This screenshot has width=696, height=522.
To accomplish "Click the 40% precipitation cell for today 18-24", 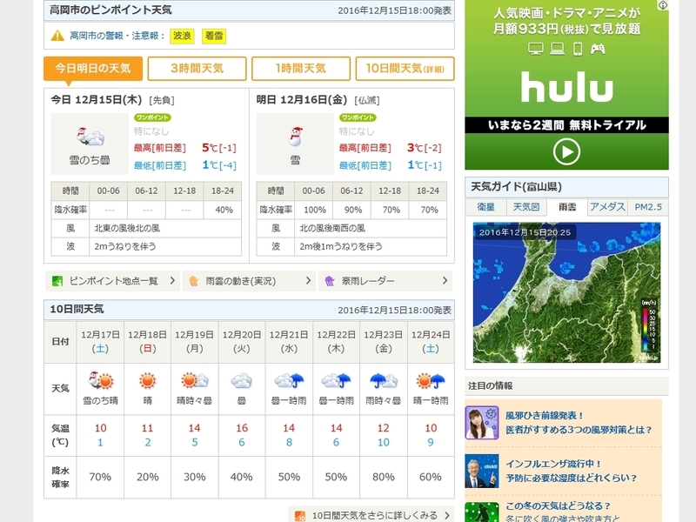I will pyautogui.click(x=223, y=210).
